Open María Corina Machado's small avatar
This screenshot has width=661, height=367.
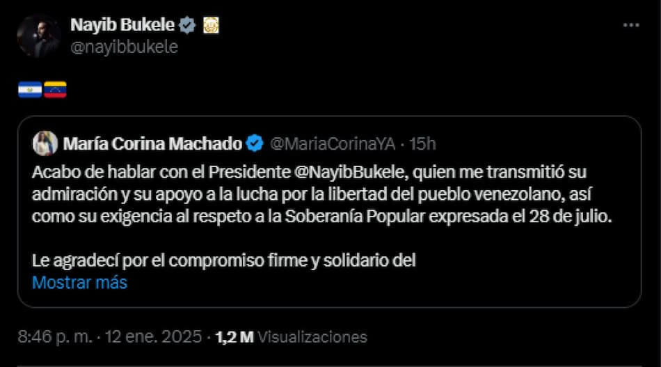[x=45, y=143]
